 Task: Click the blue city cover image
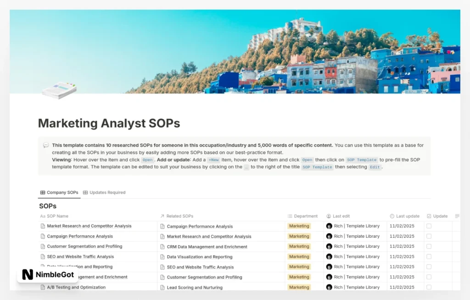click(235, 51)
